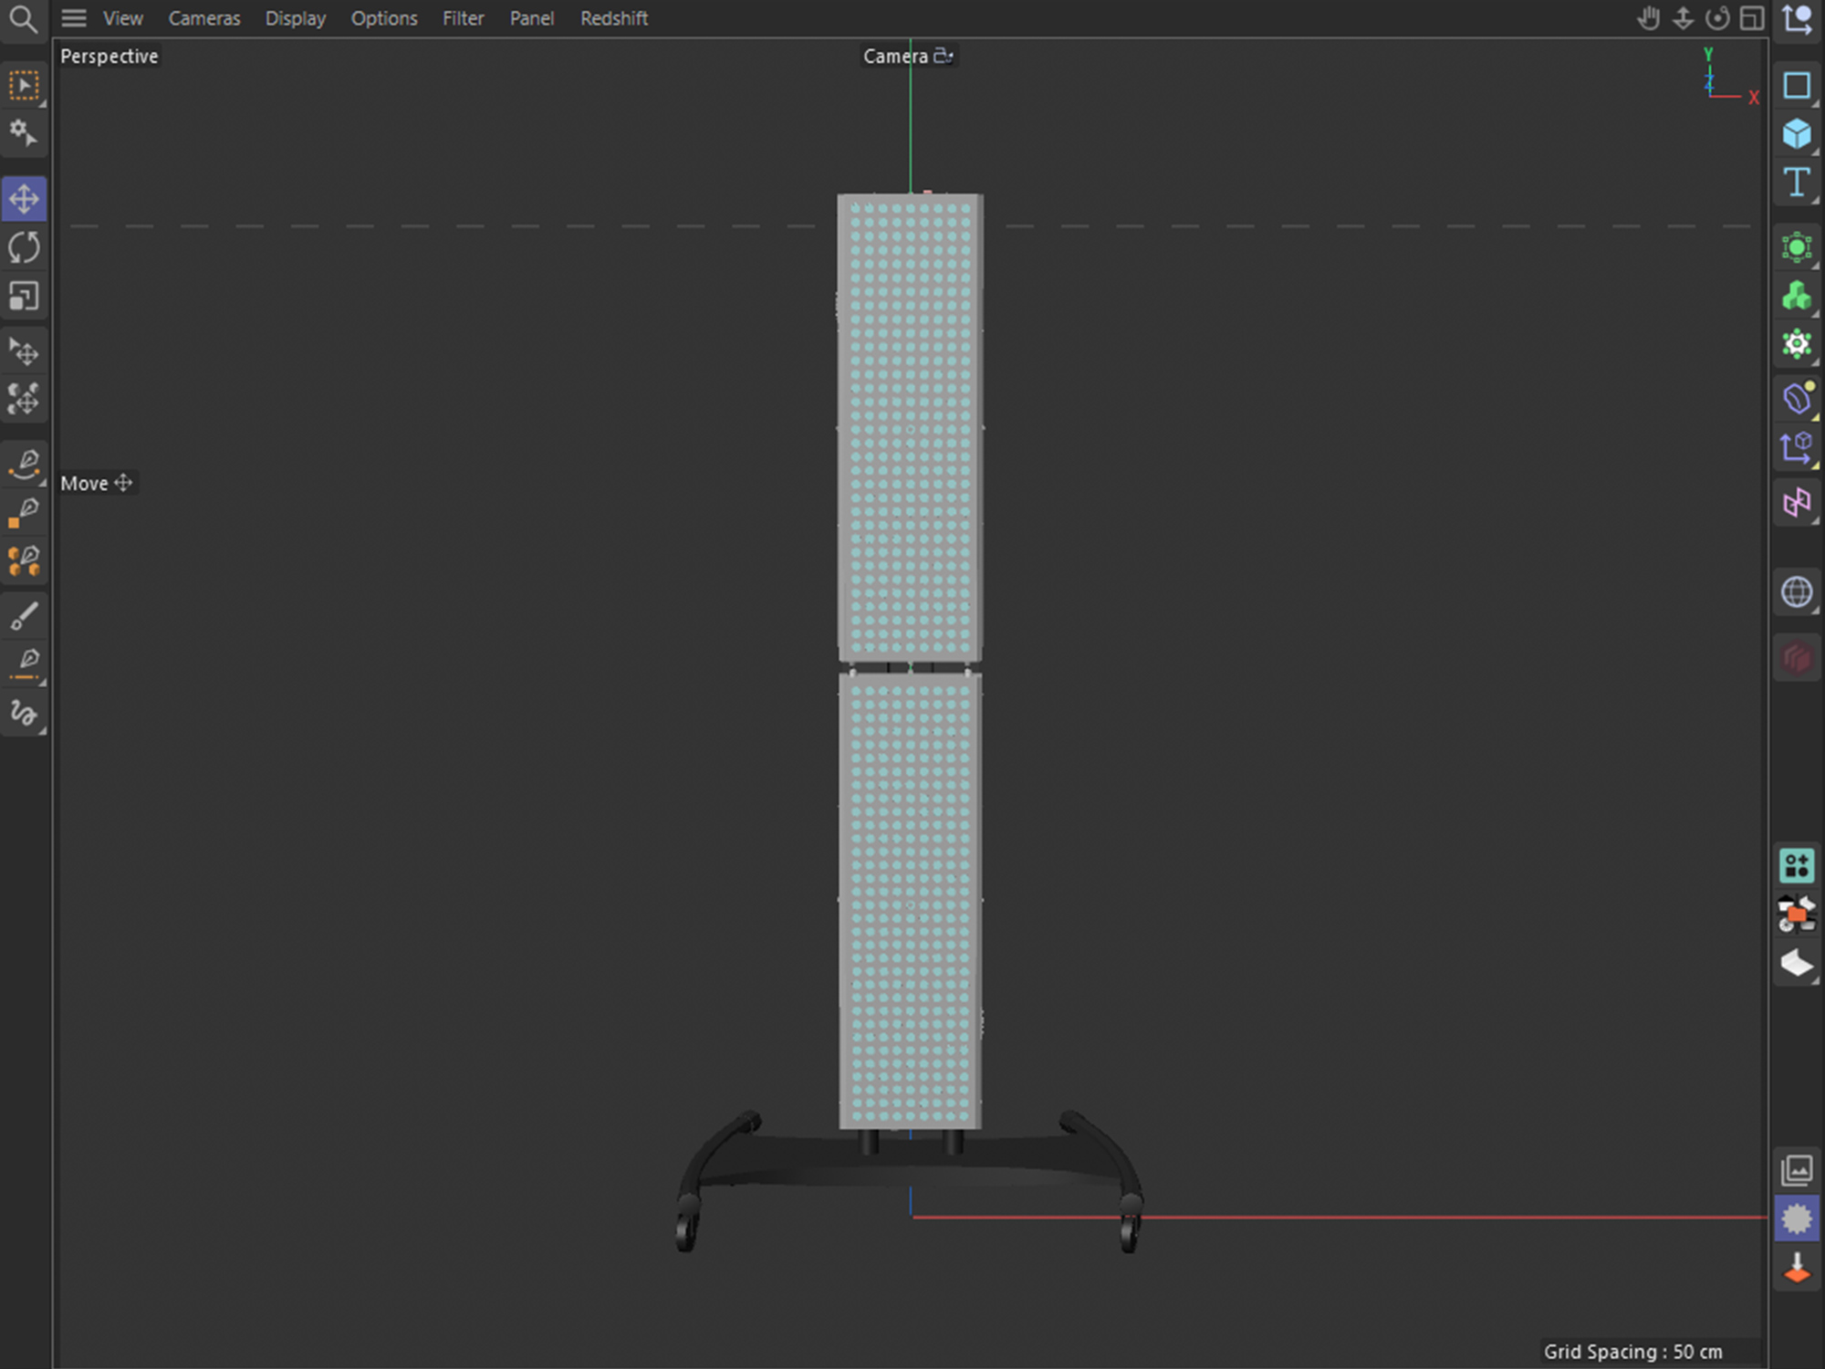Select the upper LED panel model
The height and width of the screenshot is (1369, 1825).
(910, 427)
